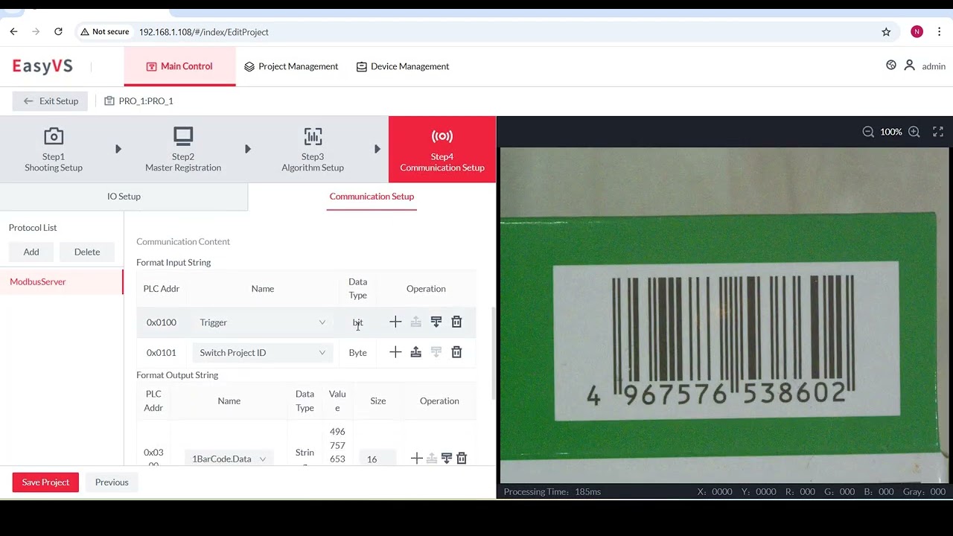Image resolution: width=953 pixels, height=536 pixels.
Task: Add a row after Switch Project ID
Action: click(x=395, y=352)
